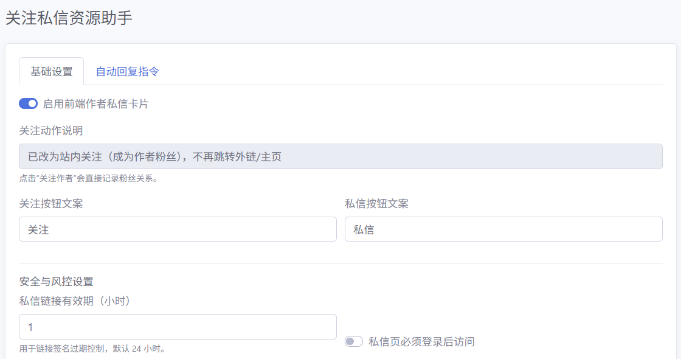
Task: Click the 关注按钮文案 input containing 关注
Action: (178, 229)
